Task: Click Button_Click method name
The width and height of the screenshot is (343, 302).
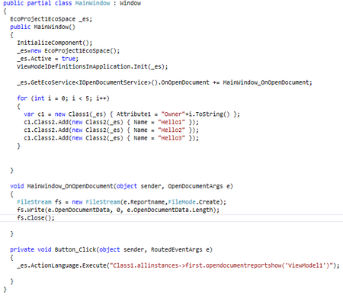Action: pos(75,249)
